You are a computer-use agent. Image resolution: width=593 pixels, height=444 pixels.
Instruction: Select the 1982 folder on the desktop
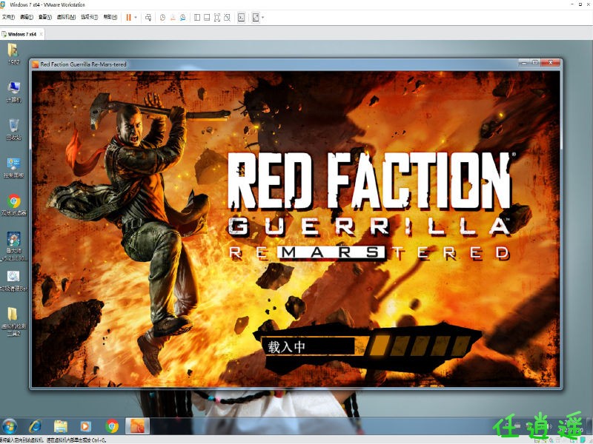pos(13,54)
